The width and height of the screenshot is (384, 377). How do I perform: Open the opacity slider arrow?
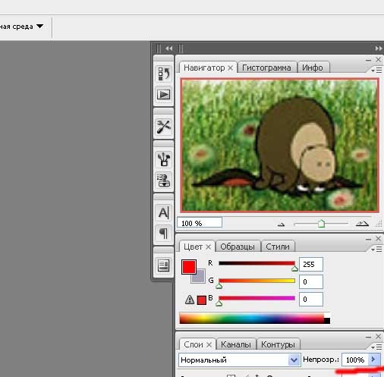coord(373,360)
